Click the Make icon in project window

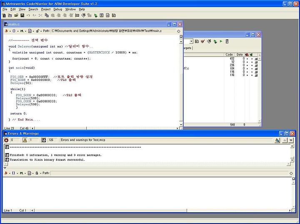tap(209, 41)
